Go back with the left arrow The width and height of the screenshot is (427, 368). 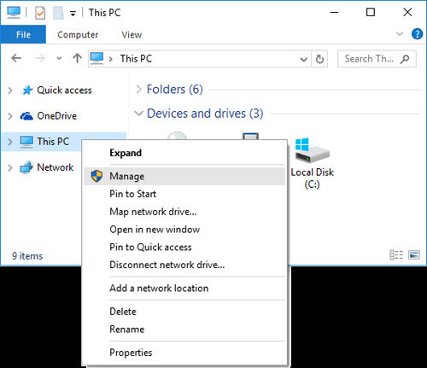tap(16, 58)
